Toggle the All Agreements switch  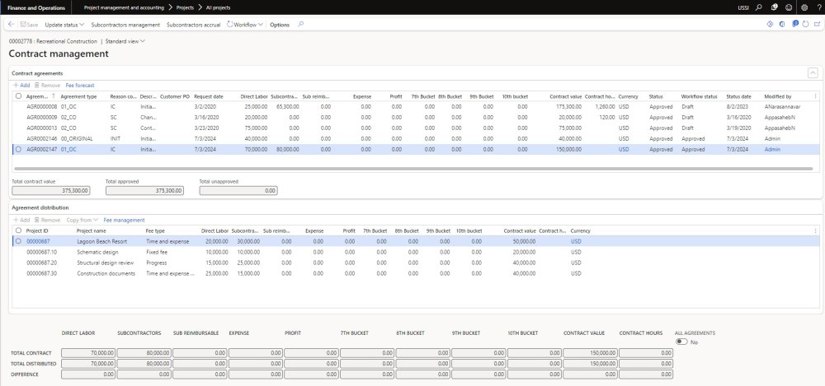(x=681, y=341)
